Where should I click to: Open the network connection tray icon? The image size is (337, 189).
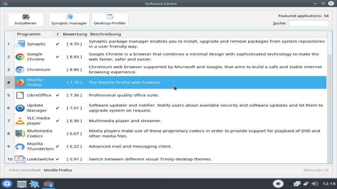click(306, 184)
